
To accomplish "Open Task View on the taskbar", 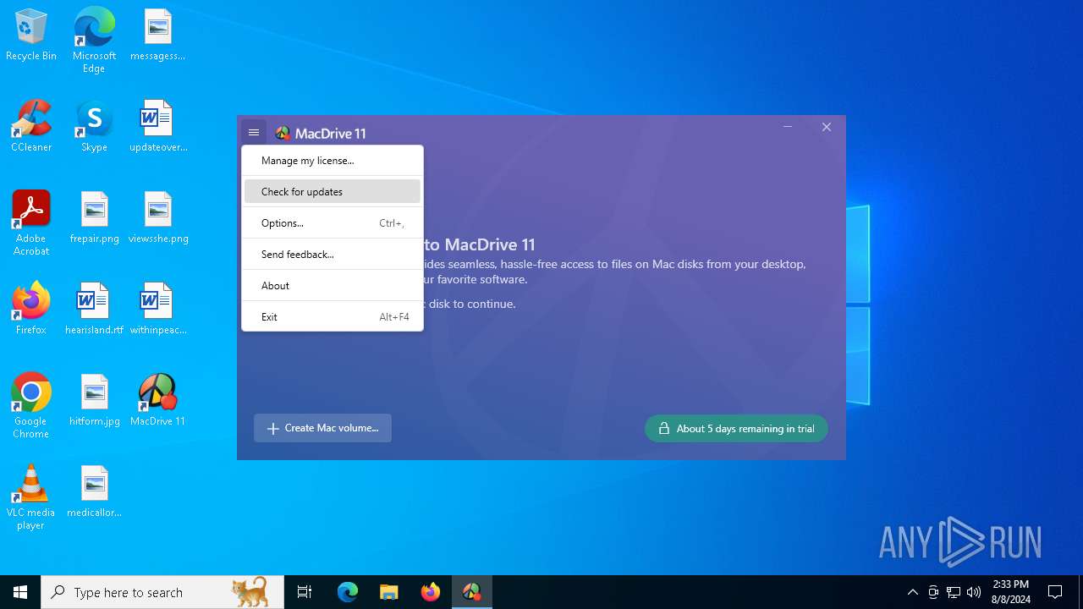I will point(305,592).
